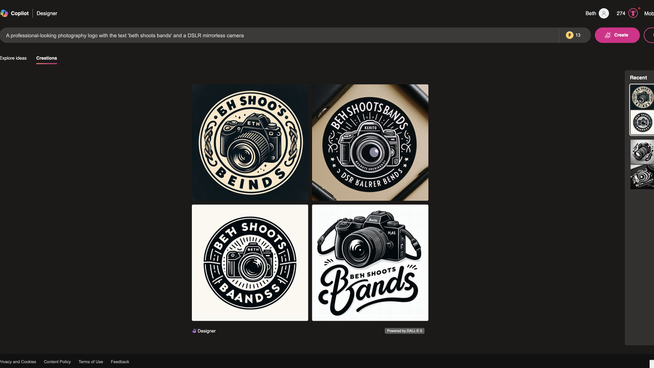Open the cream circular 'BEINDS' logo image
This screenshot has height=368, width=654.
[250, 142]
